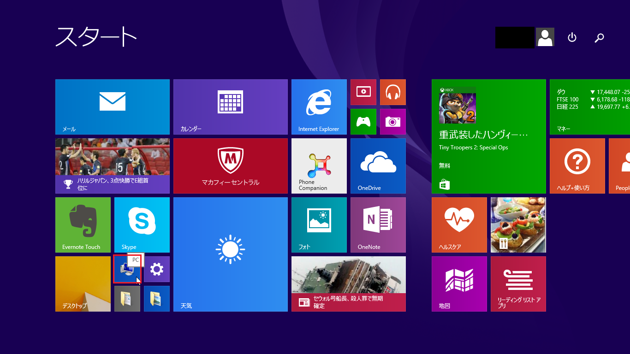Open the マネー finance stock tile

(x=590, y=107)
